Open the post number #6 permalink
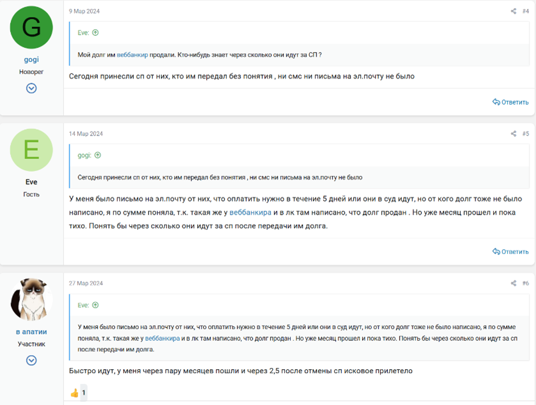 (525, 284)
